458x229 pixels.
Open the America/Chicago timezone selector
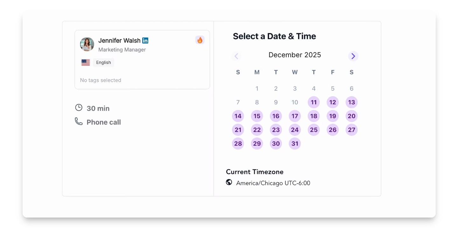(x=273, y=183)
